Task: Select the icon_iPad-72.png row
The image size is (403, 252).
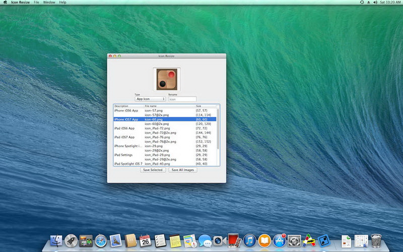Action: [x=157, y=129]
